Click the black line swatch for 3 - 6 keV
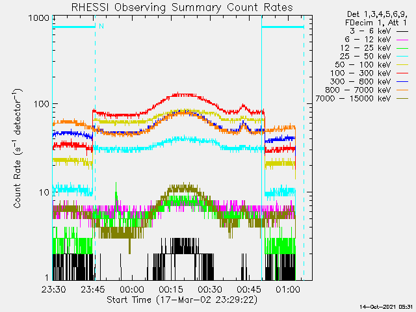The height and width of the screenshot is (312, 416). click(402, 32)
